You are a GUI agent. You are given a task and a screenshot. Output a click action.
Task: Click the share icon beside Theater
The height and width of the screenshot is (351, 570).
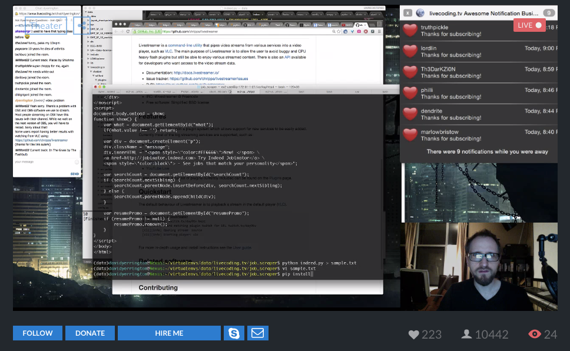[x=81, y=26]
